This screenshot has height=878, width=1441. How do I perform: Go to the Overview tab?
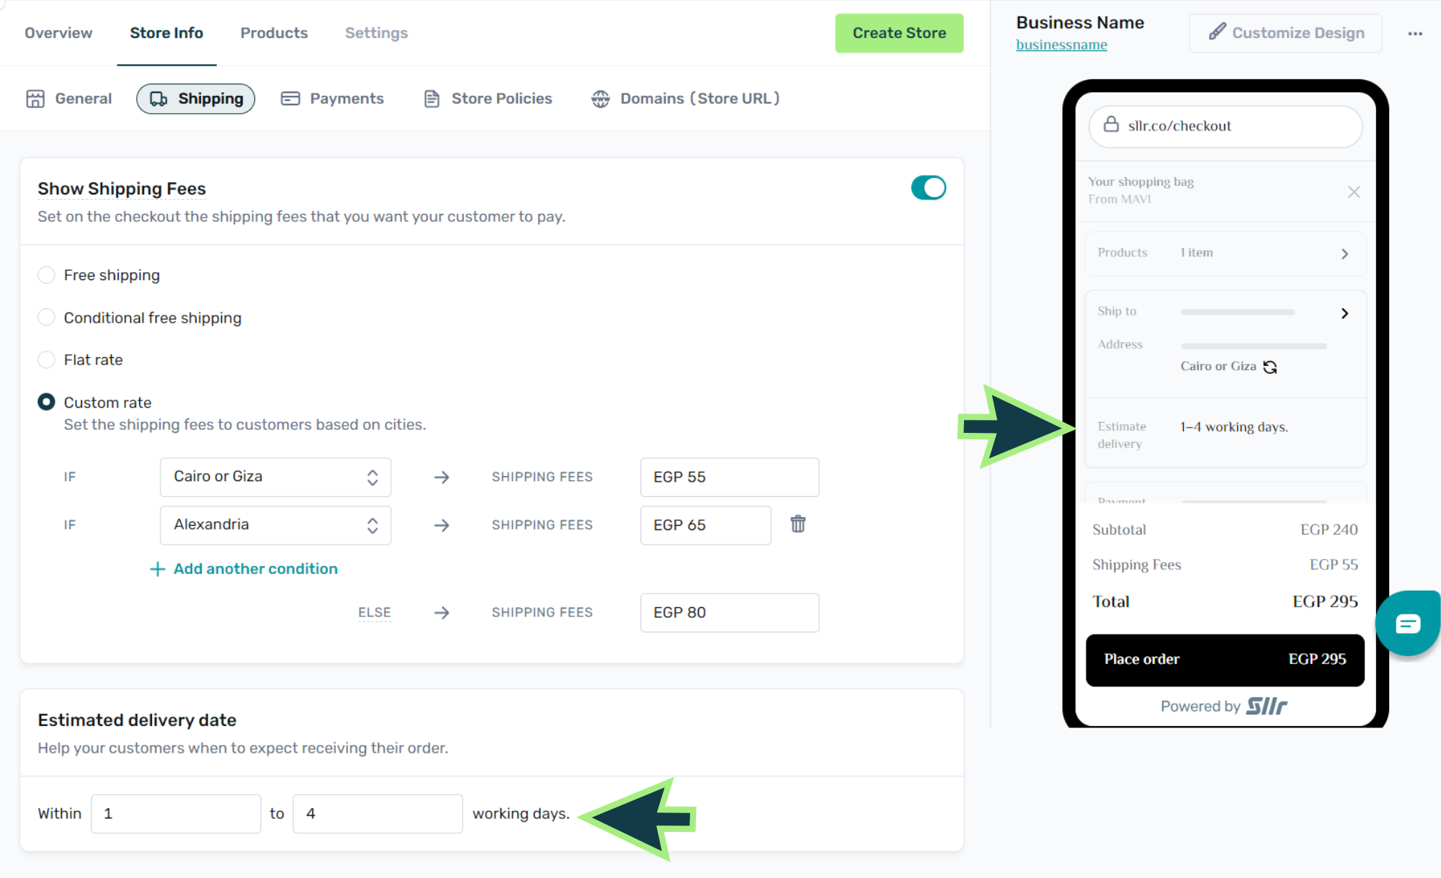(x=58, y=33)
